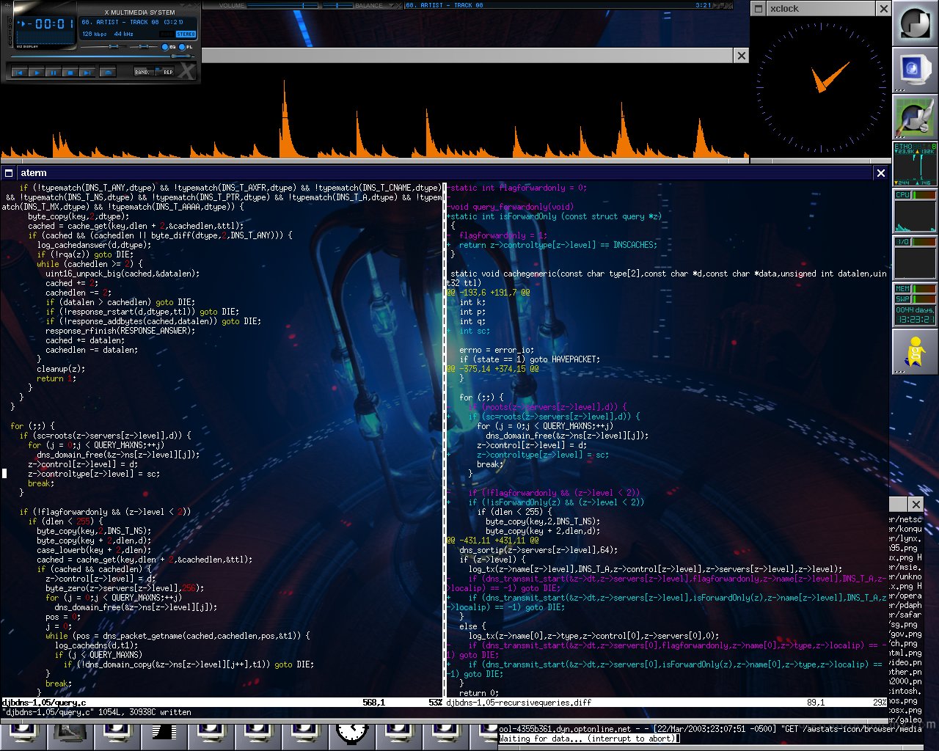Click the XMMS song title display
The width and height of the screenshot is (939, 751).
(132, 22)
